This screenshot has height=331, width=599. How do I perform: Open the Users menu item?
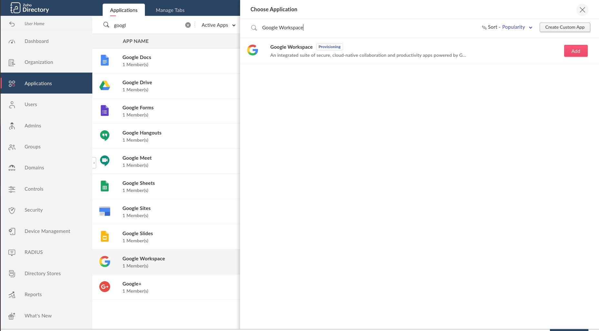[31, 105]
